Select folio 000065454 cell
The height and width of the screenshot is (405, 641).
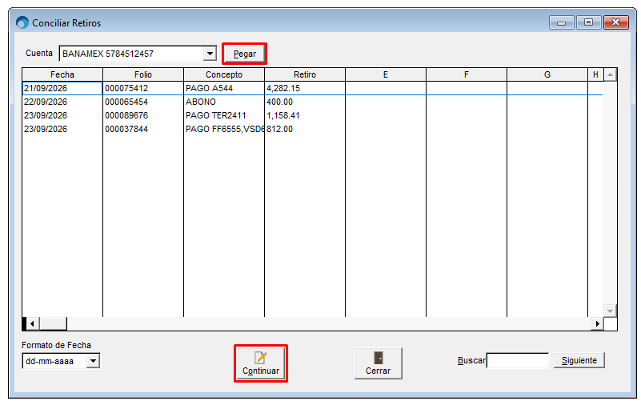(x=143, y=102)
